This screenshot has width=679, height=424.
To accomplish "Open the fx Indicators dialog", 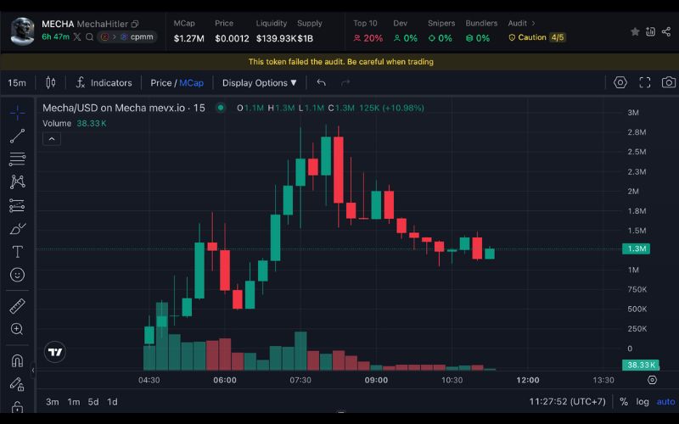I will [104, 82].
